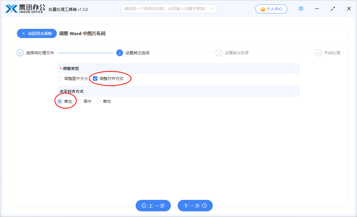Go back with 返回到主面板 button
357x217 pixels.
pyautogui.click(x=37, y=33)
